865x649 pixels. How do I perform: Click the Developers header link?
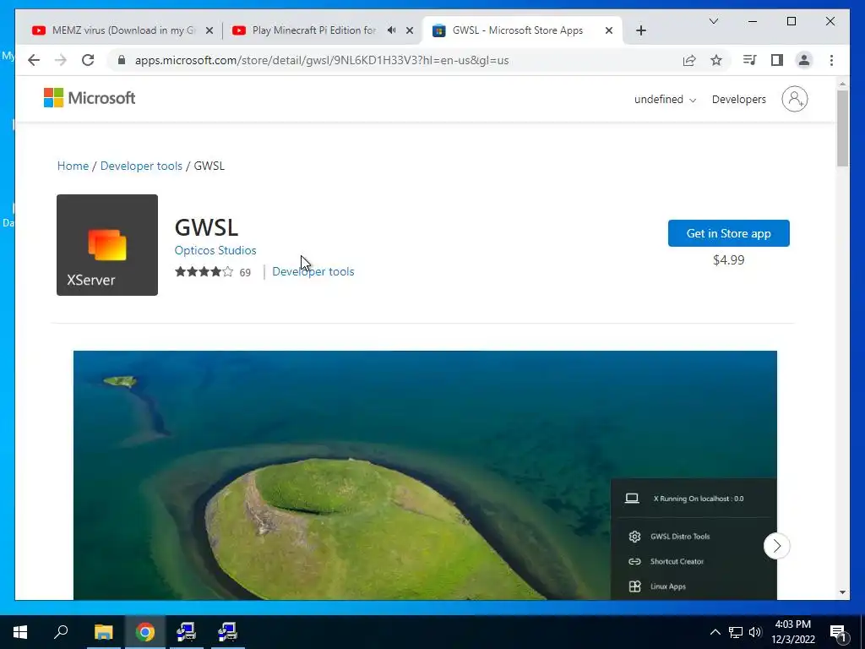click(738, 100)
